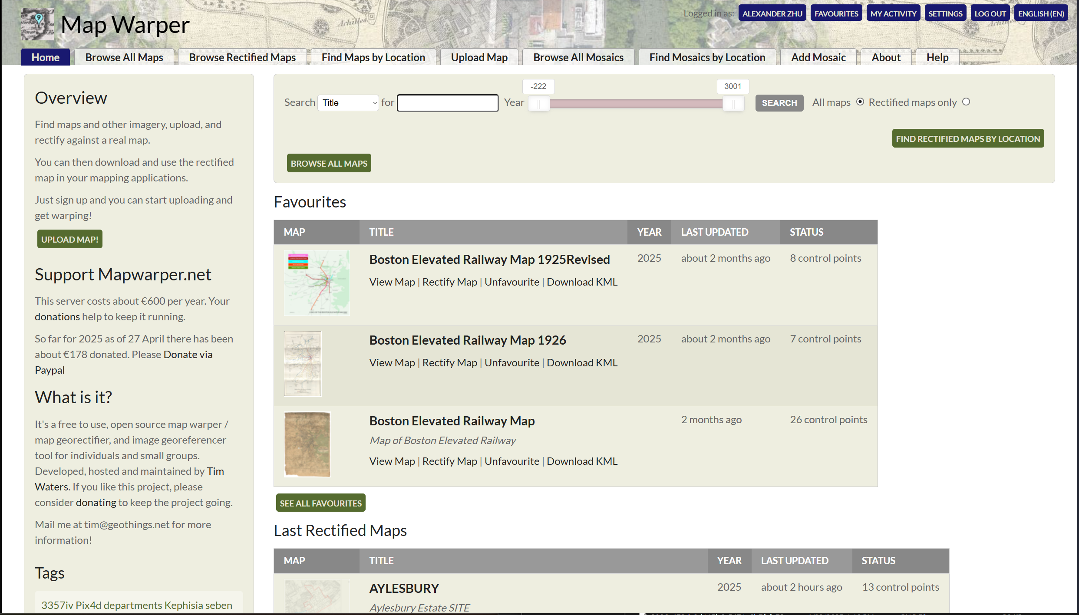This screenshot has width=1079, height=615.
Task: Unfavourite Railway Map 1926
Action: click(x=512, y=363)
